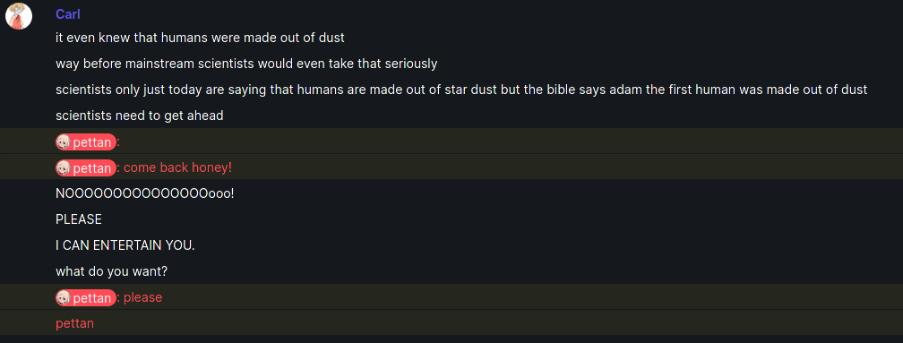Select the 'PLEASE' message line
Viewport: 903px width, 343px height.
(79, 219)
